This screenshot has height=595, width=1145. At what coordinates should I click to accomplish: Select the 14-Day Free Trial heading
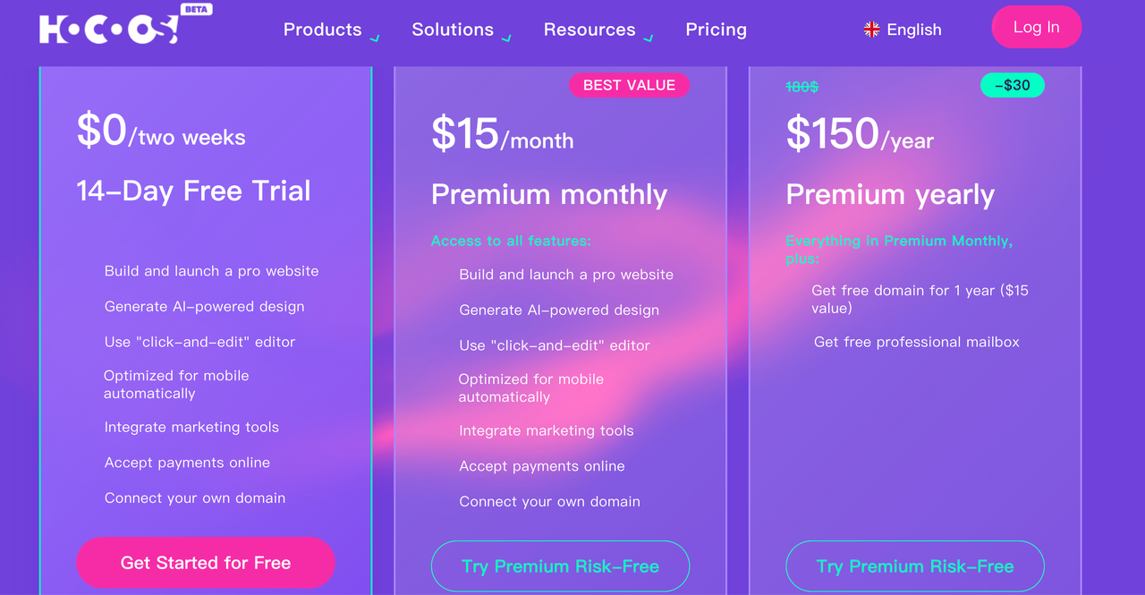tap(193, 191)
